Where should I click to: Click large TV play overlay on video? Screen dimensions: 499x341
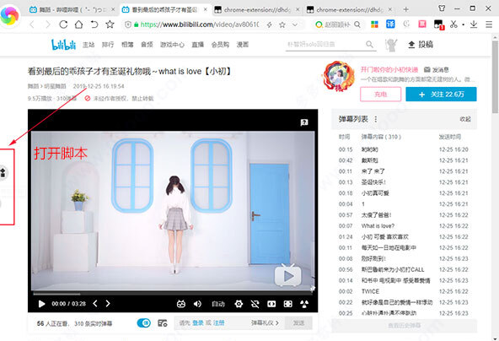[x=288, y=275]
